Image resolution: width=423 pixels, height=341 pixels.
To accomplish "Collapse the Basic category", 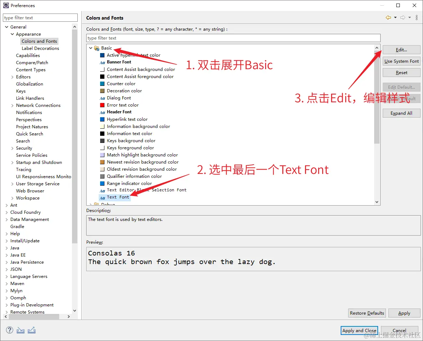I will click(91, 48).
